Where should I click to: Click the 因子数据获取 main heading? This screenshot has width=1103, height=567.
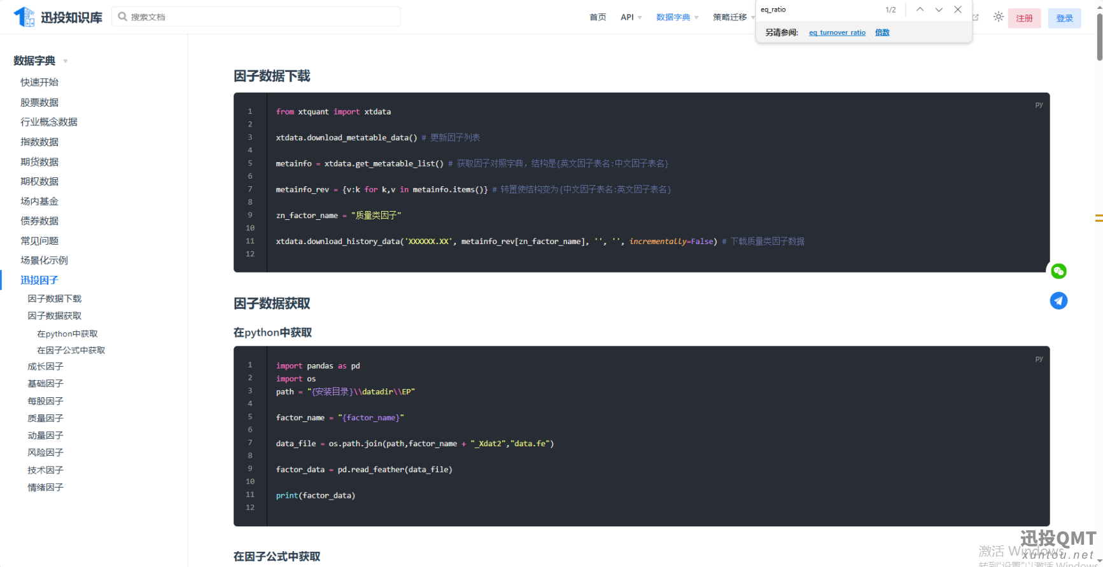[x=272, y=304]
